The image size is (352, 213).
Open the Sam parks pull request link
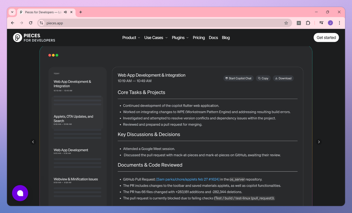[x=188, y=179]
